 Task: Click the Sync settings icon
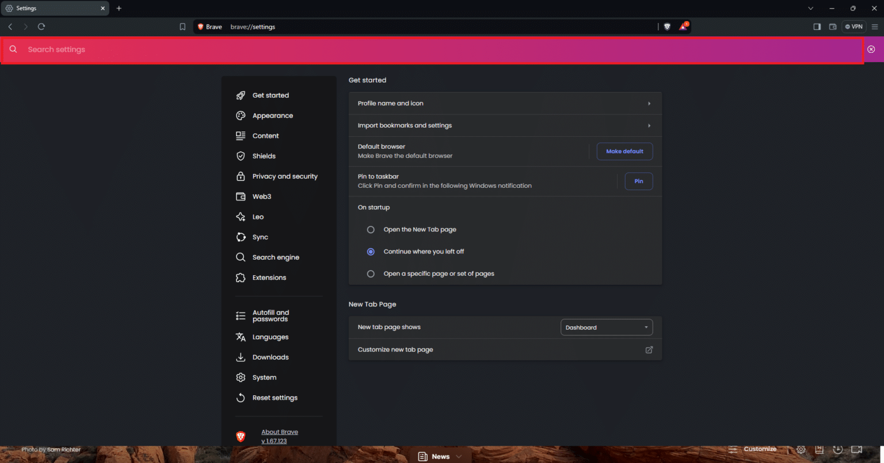pyautogui.click(x=241, y=237)
